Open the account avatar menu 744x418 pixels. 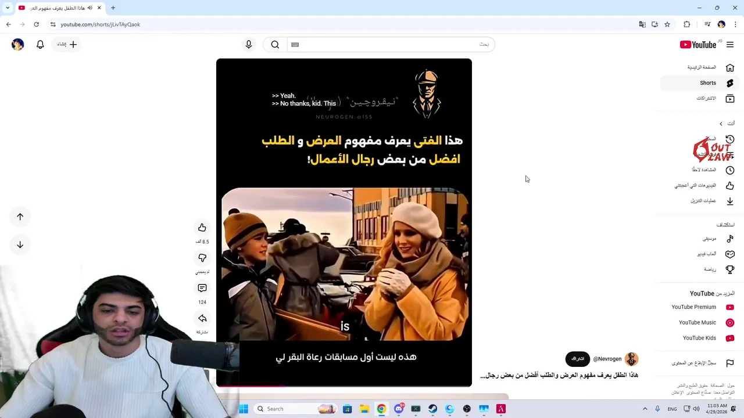pos(17,45)
